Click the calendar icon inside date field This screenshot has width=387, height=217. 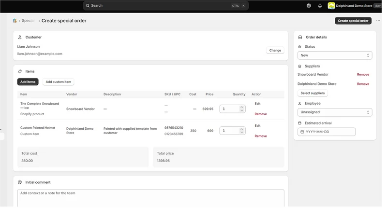(302, 132)
